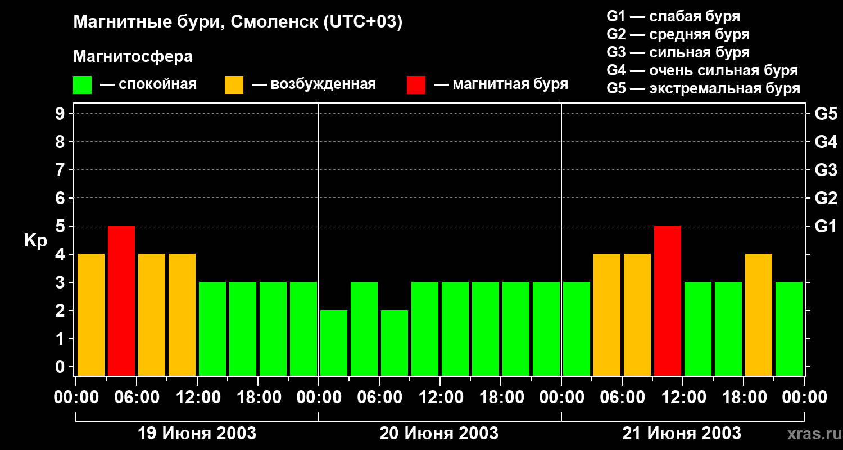Click the G4 label on the right axis
This screenshot has height=450, width=843.
826,142
